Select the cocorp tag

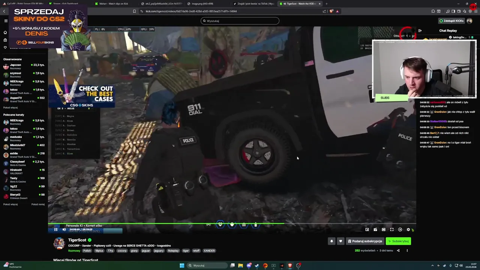[x=122, y=250]
